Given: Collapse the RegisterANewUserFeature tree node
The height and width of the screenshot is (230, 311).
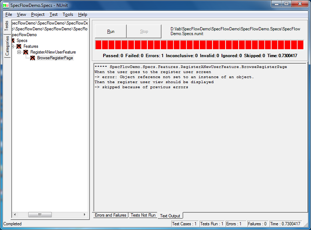Looking at the screenshot, I should pyautogui.click(x=19, y=52).
